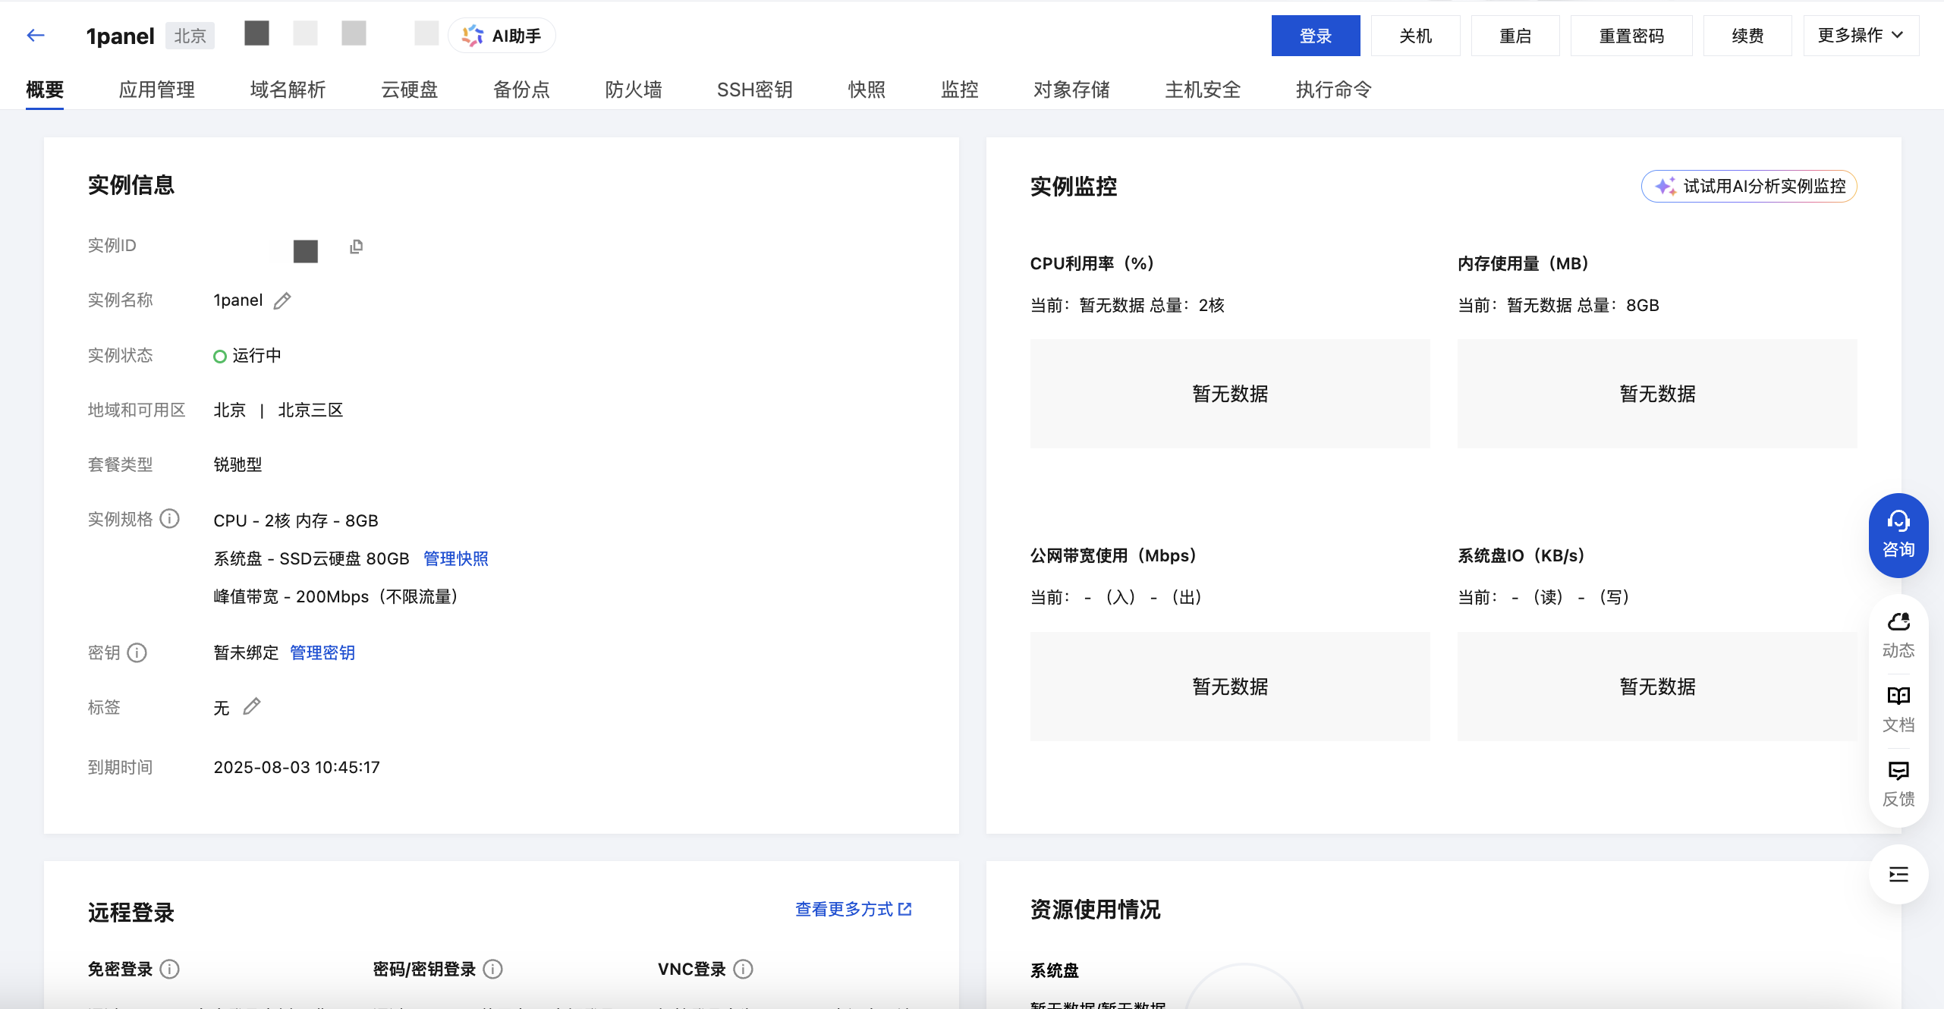This screenshot has height=1009, width=1944.
Task: Click the 续费 renew button
Action: click(1747, 36)
